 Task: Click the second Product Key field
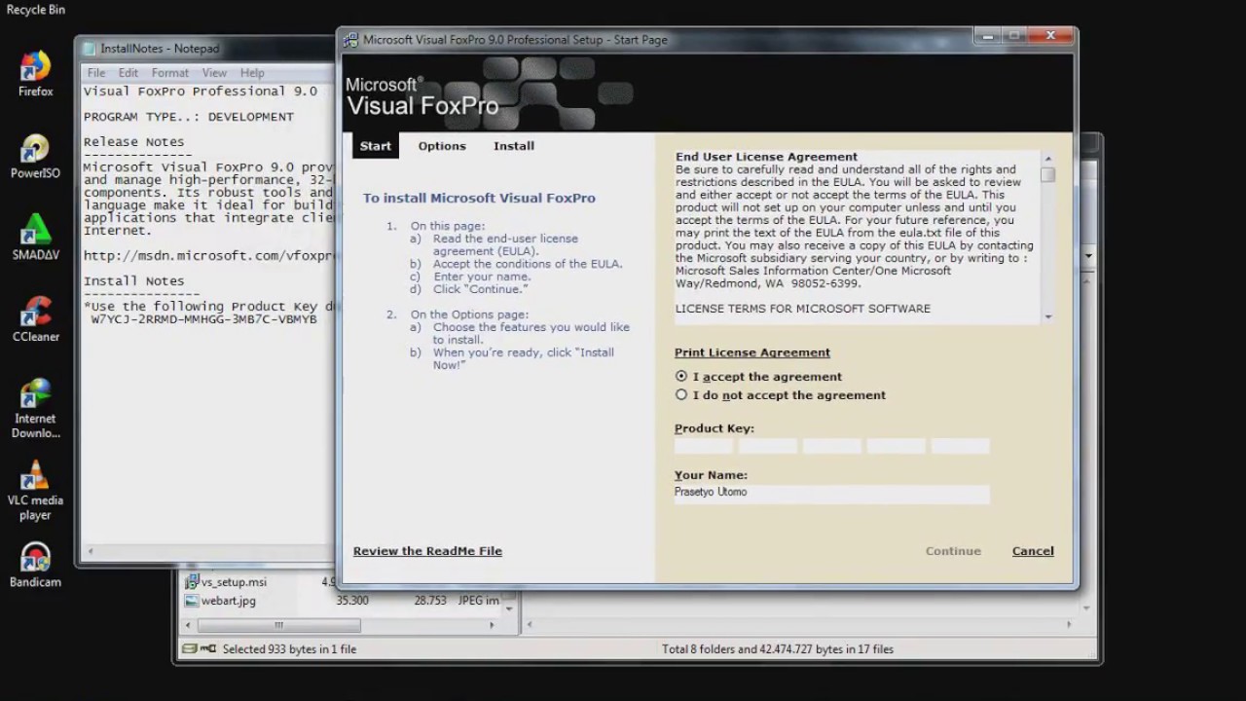[768, 446]
